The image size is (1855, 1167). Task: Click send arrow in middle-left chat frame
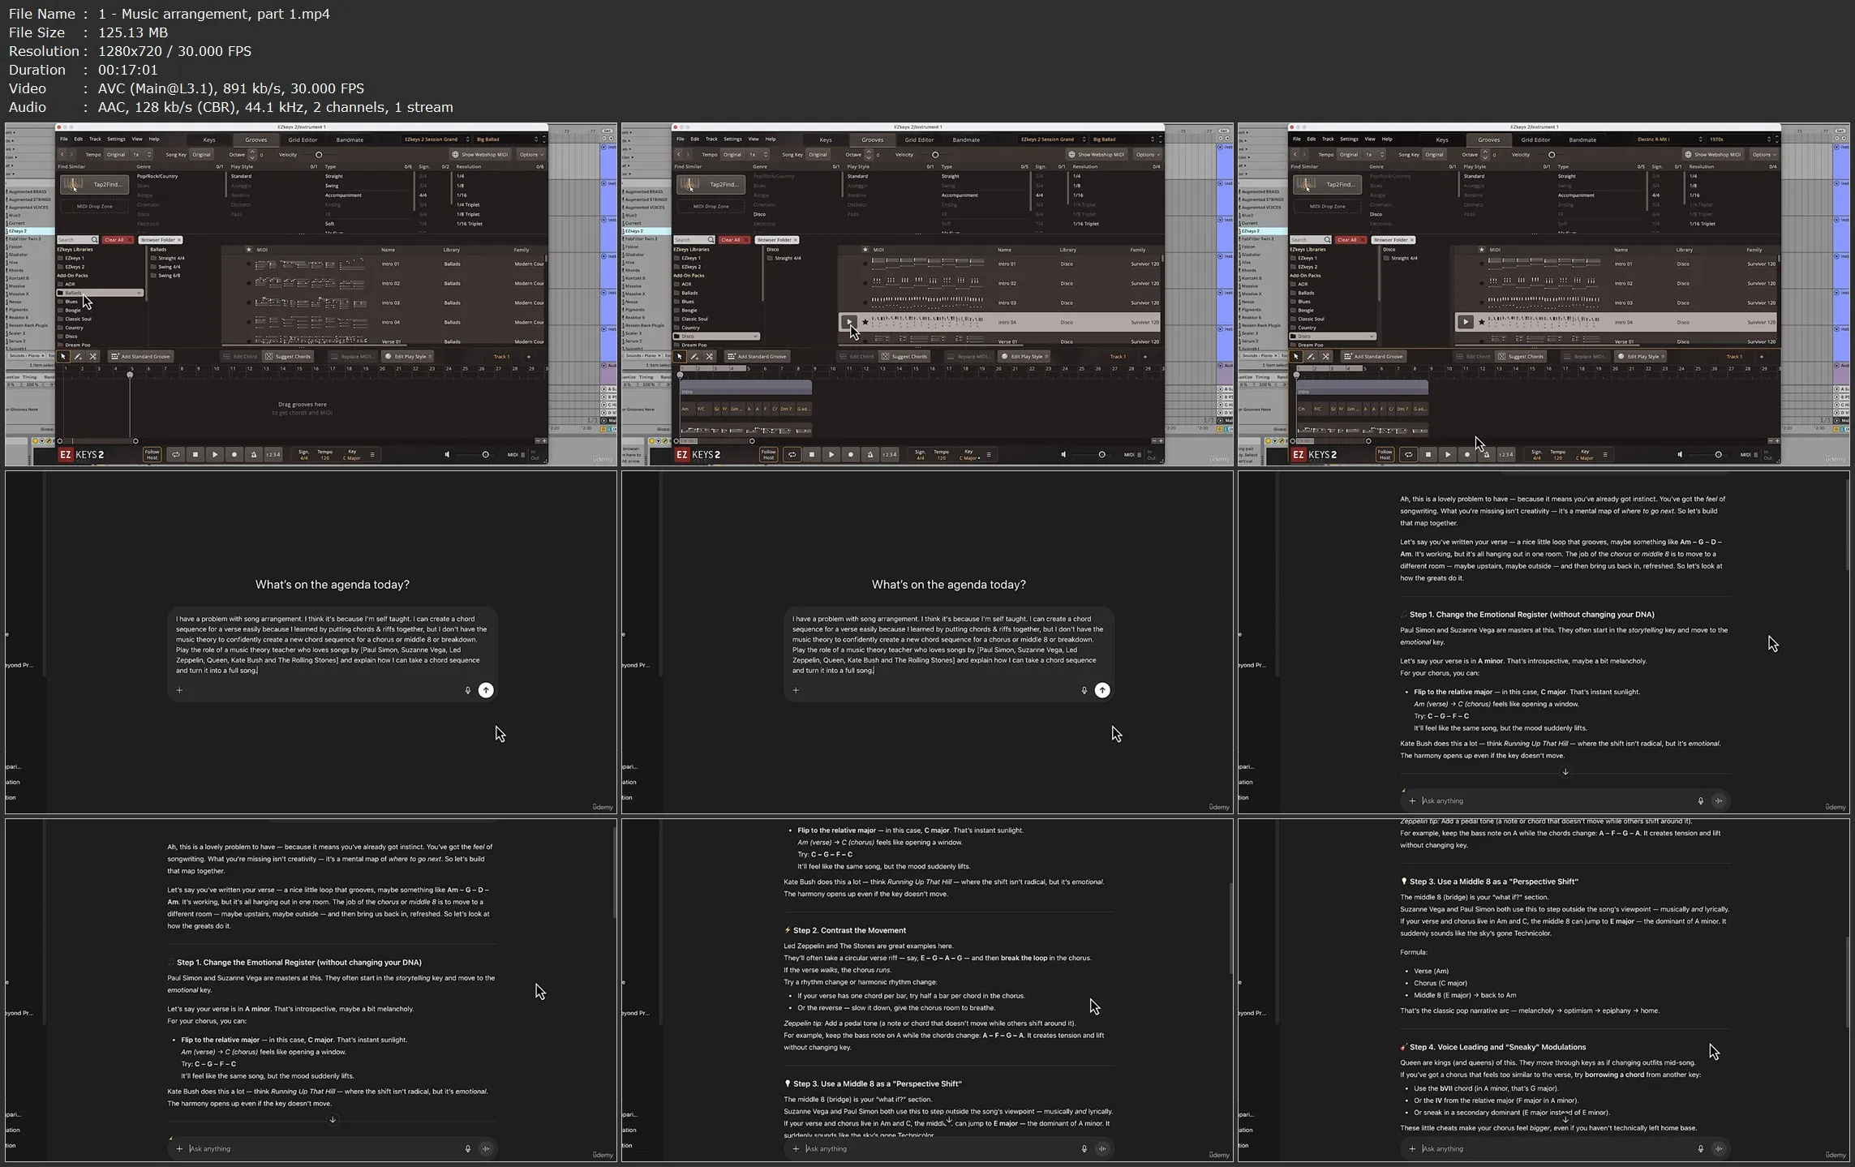(485, 690)
